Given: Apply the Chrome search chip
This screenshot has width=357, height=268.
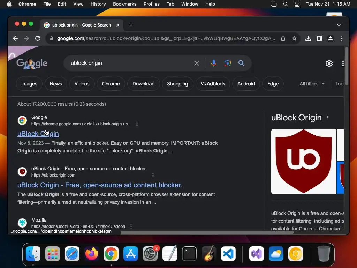Looking at the screenshot, I should tap(111, 84).
